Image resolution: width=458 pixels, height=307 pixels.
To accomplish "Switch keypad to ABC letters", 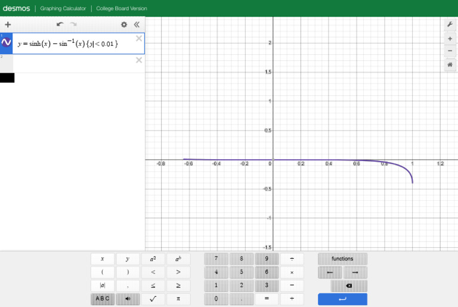I will coord(103,299).
